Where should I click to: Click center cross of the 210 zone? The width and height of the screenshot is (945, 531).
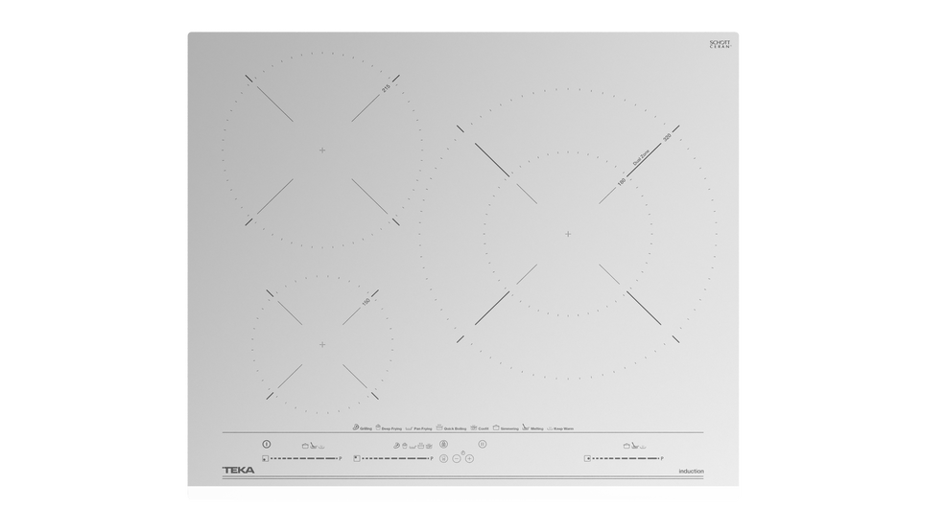(322, 150)
